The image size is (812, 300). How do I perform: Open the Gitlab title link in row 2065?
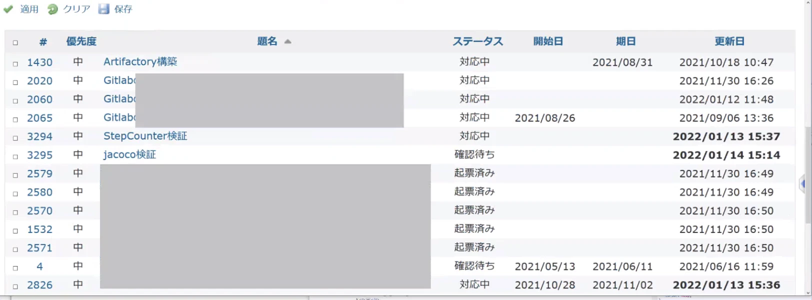(x=119, y=117)
